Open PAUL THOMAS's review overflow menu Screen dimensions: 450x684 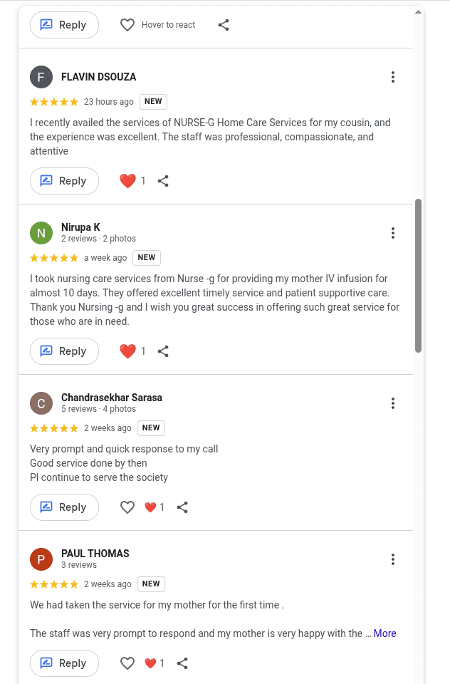coord(393,559)
